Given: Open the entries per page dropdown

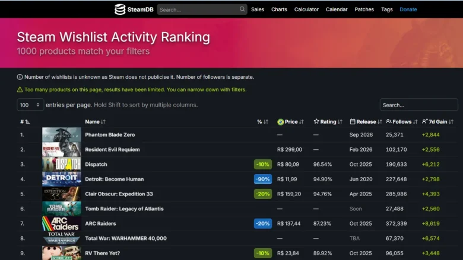Looking at the screenshot, I should coord(30,105).
